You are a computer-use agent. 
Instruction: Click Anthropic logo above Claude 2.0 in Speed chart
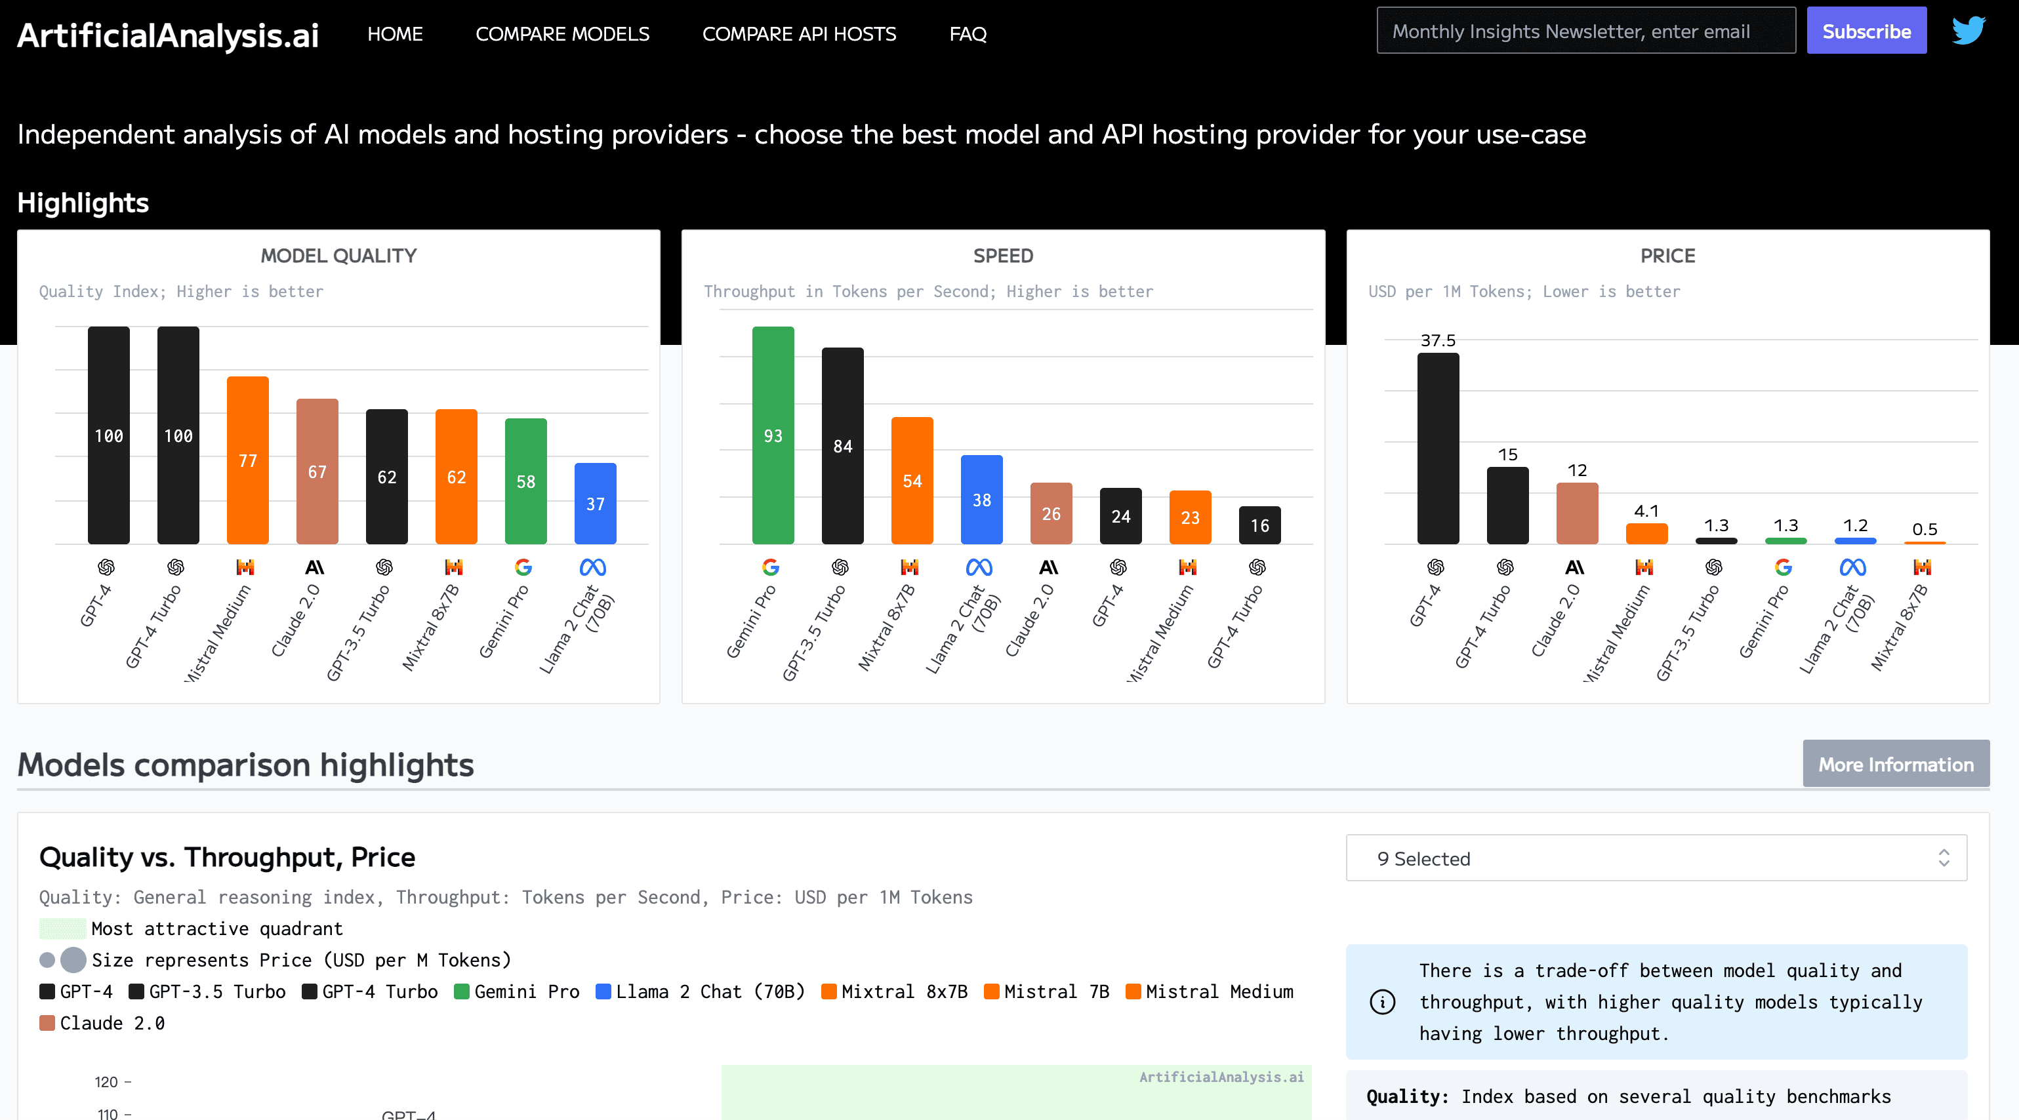pos(1049,567)
